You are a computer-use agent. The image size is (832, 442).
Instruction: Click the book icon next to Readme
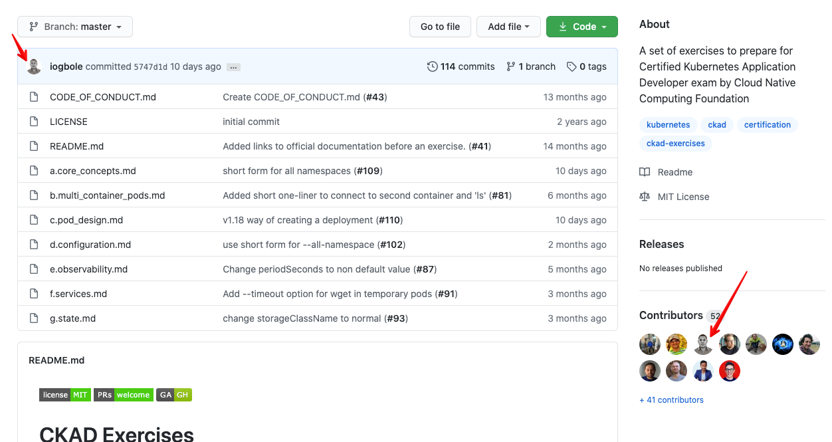pos(645,172)
